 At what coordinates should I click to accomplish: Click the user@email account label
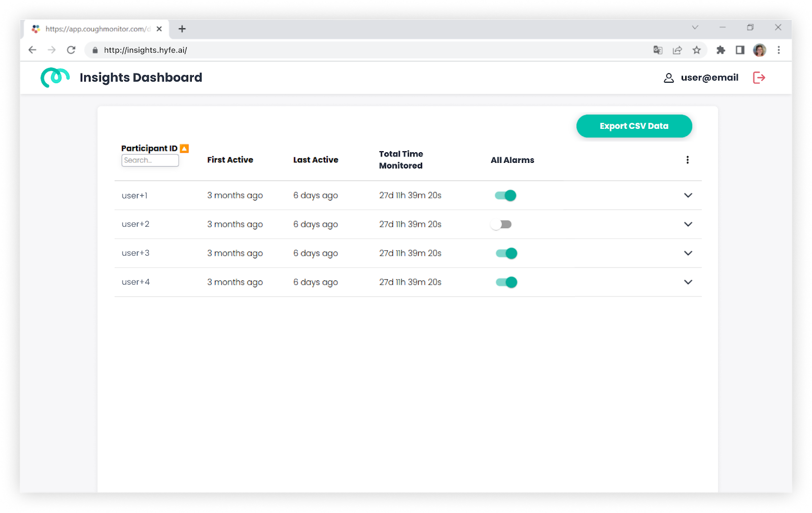point(709,78)
